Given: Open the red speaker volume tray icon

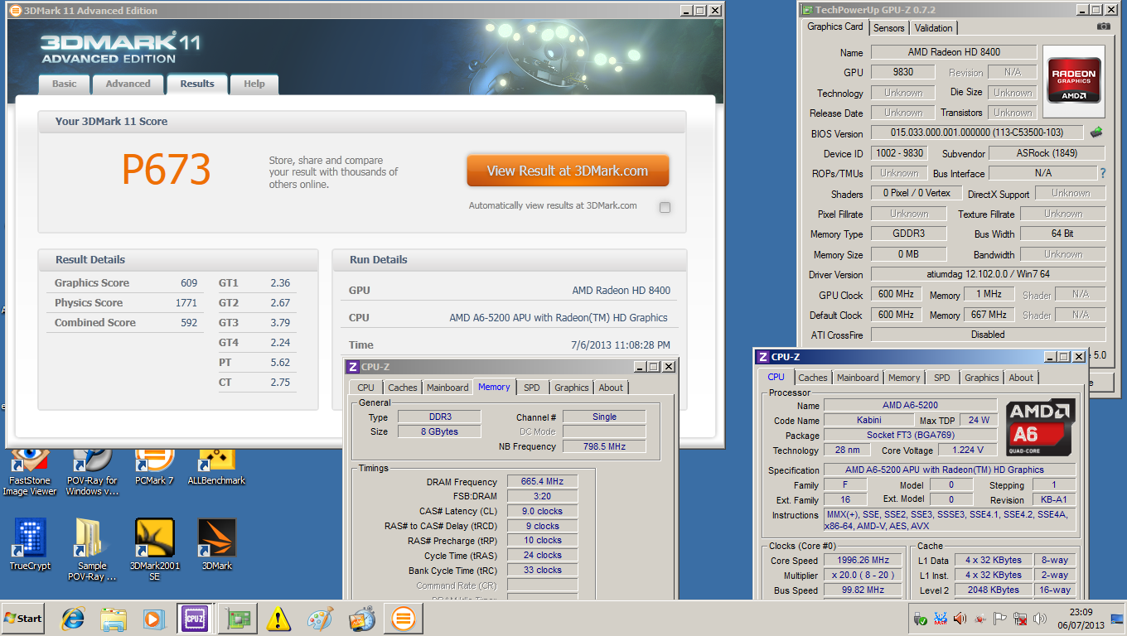Looking at the screenshot, I should click(x=960, y=619).
